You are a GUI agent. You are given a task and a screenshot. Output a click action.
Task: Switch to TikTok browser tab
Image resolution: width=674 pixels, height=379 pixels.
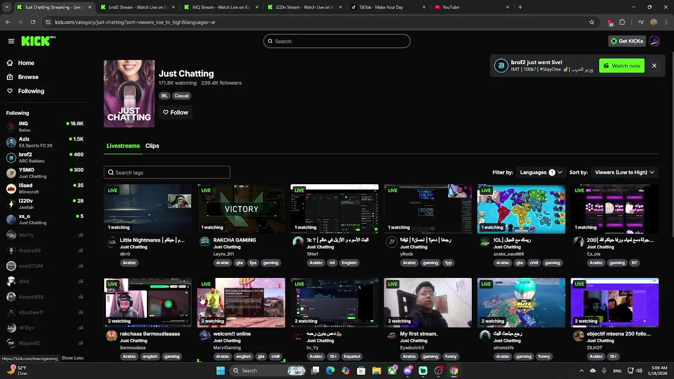[388, 7]
